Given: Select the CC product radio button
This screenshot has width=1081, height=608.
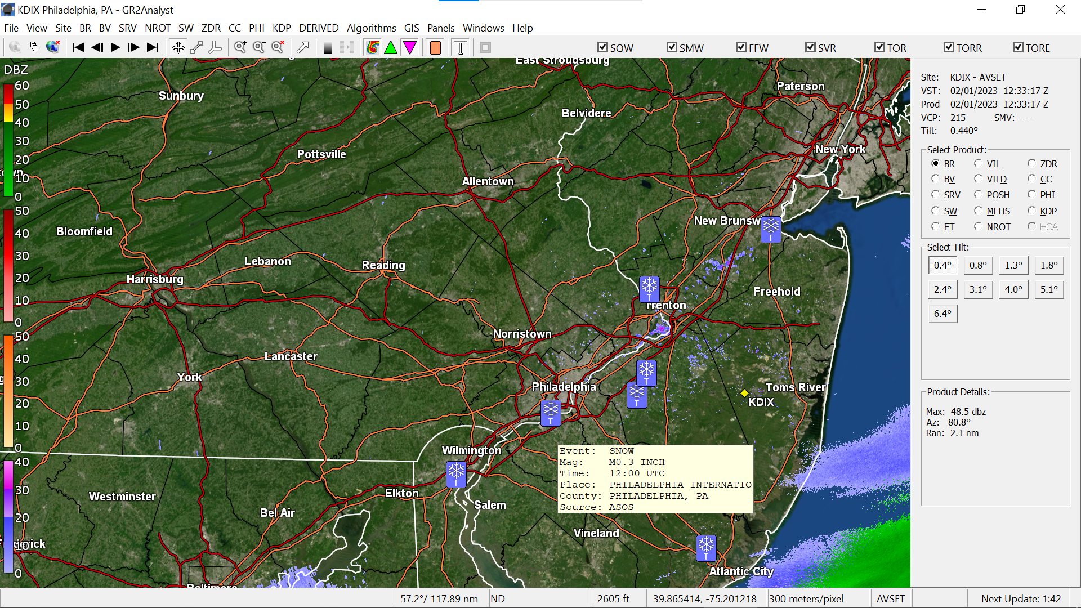Looking at the screenshot, I should [x=1031, y=178].
